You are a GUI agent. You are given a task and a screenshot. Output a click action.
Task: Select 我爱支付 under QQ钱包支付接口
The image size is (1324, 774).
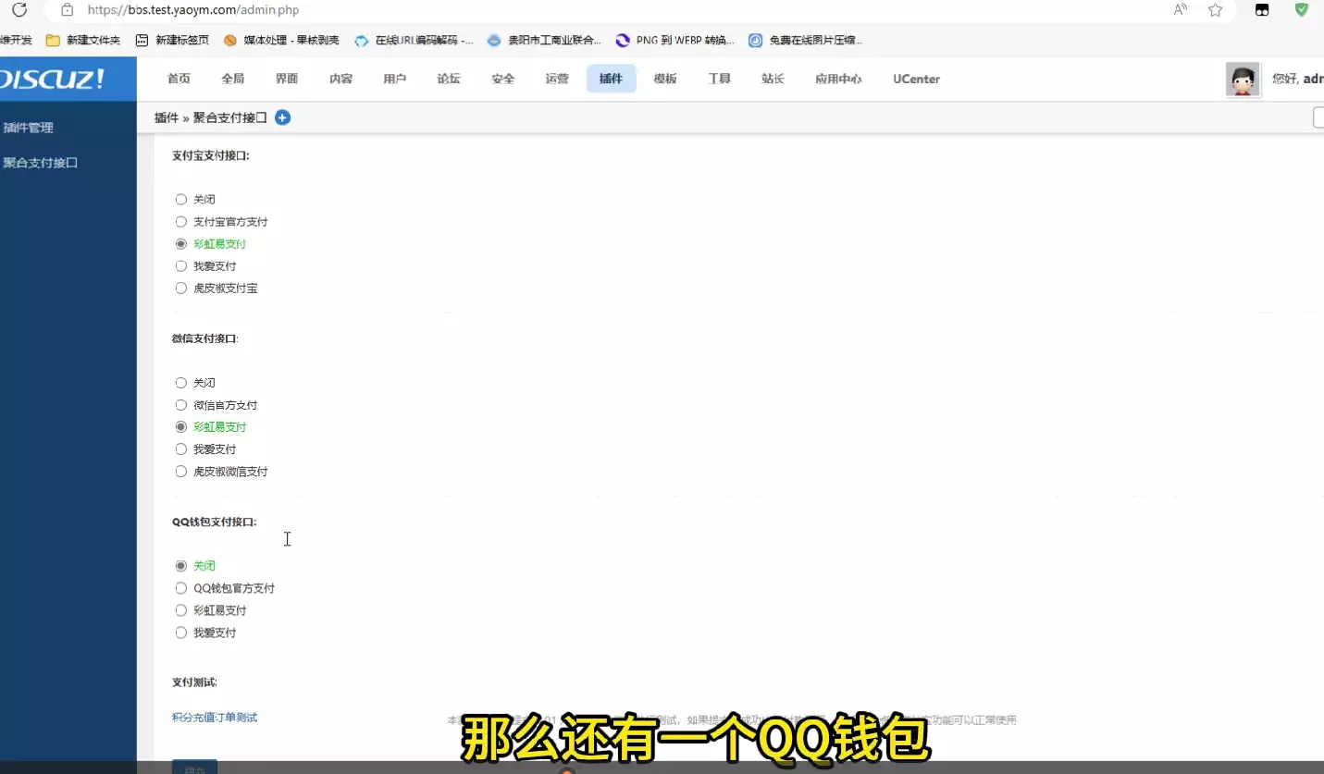point(181,633)
